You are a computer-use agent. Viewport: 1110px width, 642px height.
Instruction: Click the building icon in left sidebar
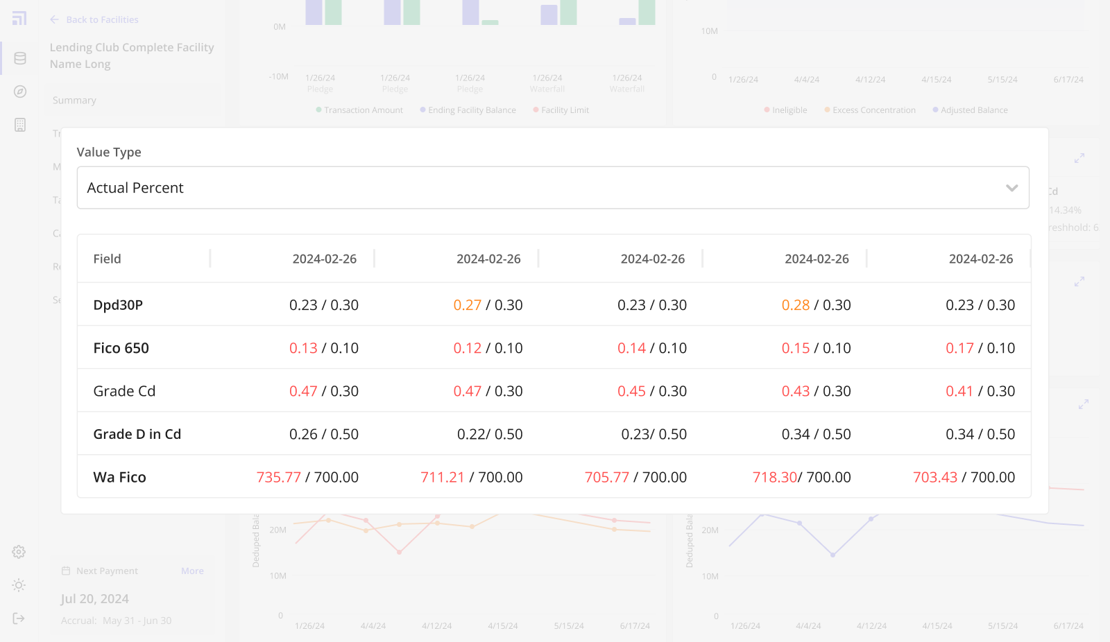[x=20, y=125]
